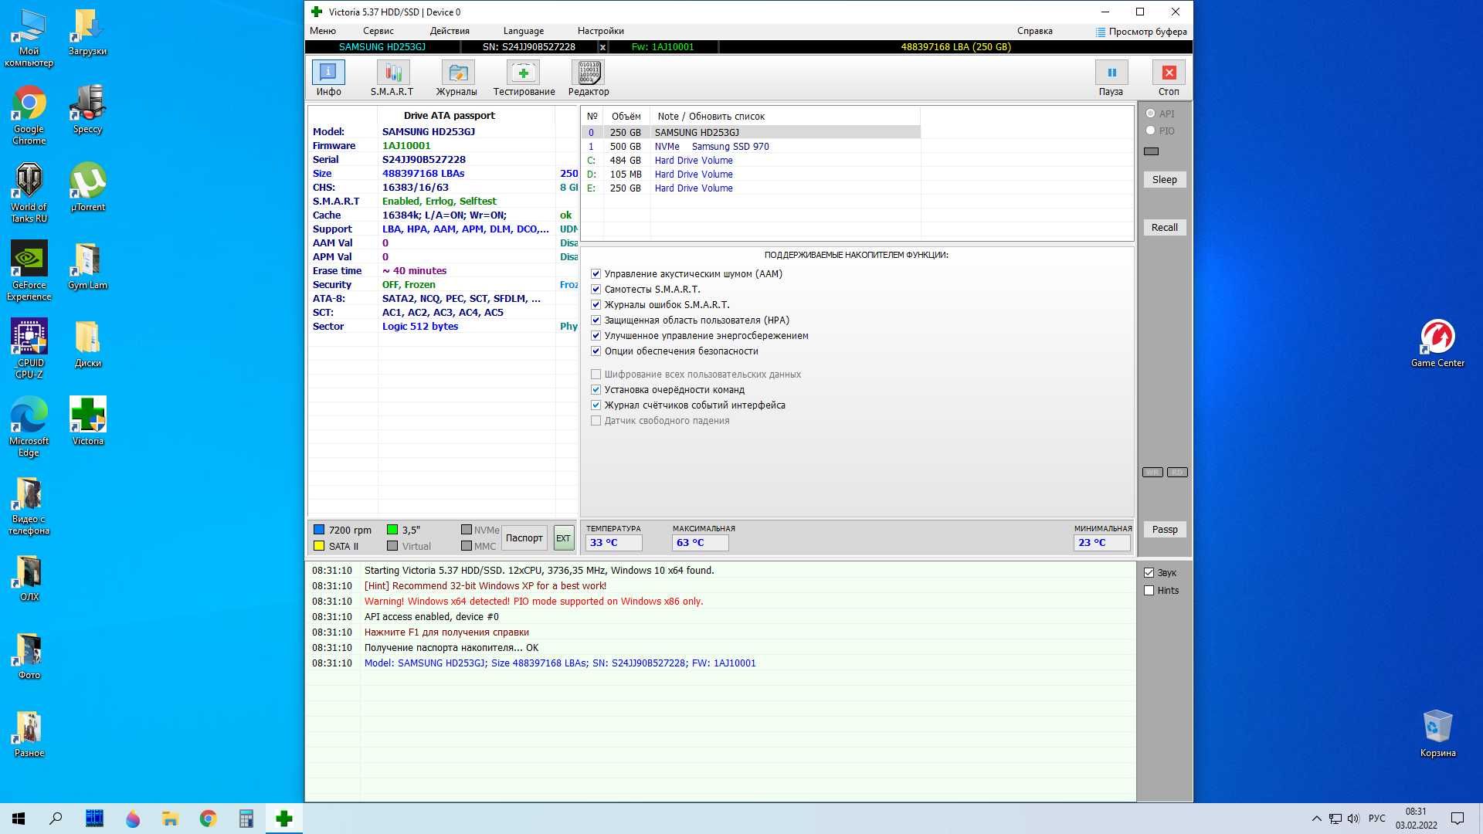Click Victoria icon in taskbar

tap(283, 819)
